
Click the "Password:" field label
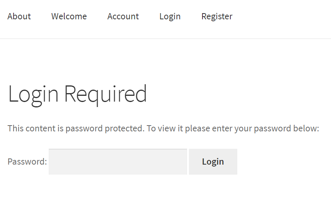[27, 161]
